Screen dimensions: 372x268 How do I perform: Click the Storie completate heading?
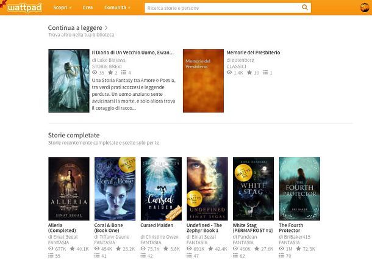point(74,135)
